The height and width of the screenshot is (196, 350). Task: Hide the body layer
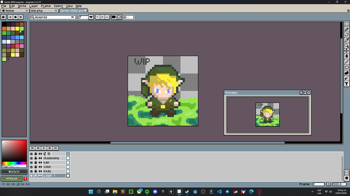coord(31,171)
